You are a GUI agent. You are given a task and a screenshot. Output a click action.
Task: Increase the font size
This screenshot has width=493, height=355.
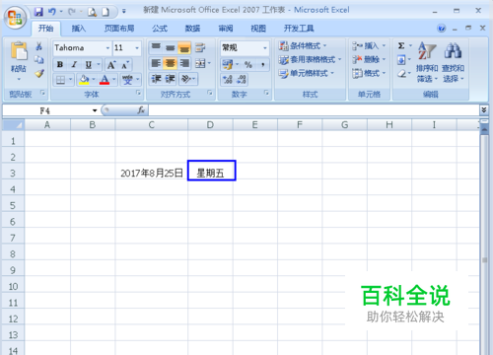[111, 65]
